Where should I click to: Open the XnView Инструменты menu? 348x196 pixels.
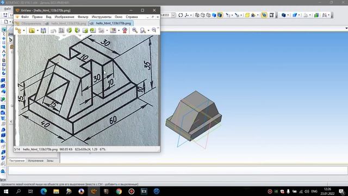tap(102, 17)
